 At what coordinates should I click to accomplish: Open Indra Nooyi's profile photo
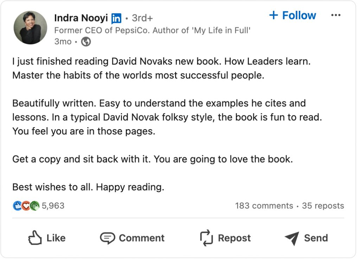(x=30, y=28)
